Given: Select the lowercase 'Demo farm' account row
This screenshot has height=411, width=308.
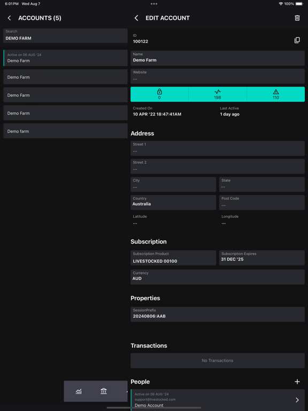Looking at the screenshot, I should pyautogui.click(x=65, y=131).
